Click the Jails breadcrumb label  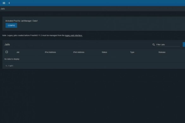pos(3,9)
